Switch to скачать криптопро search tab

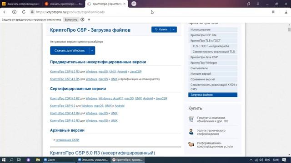coord(64,4)
